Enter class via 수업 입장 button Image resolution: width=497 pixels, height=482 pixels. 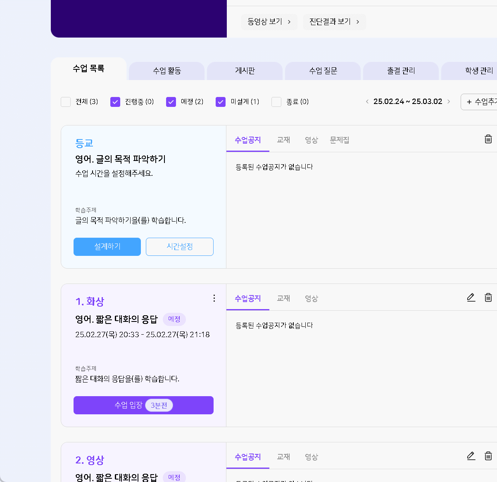click(x=143, y=405)
